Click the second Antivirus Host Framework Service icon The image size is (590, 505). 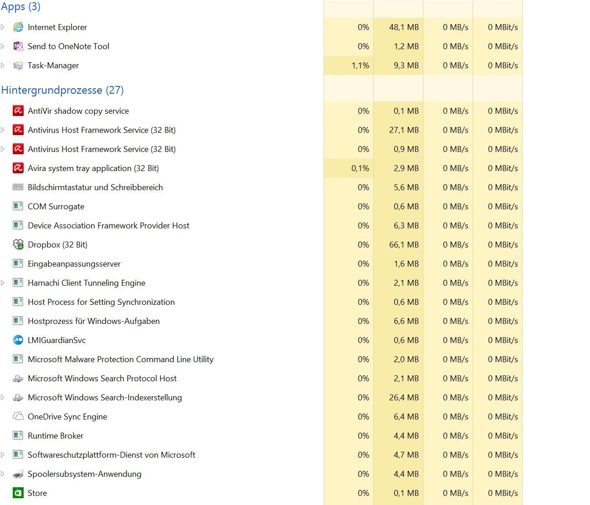click(18, 149)
